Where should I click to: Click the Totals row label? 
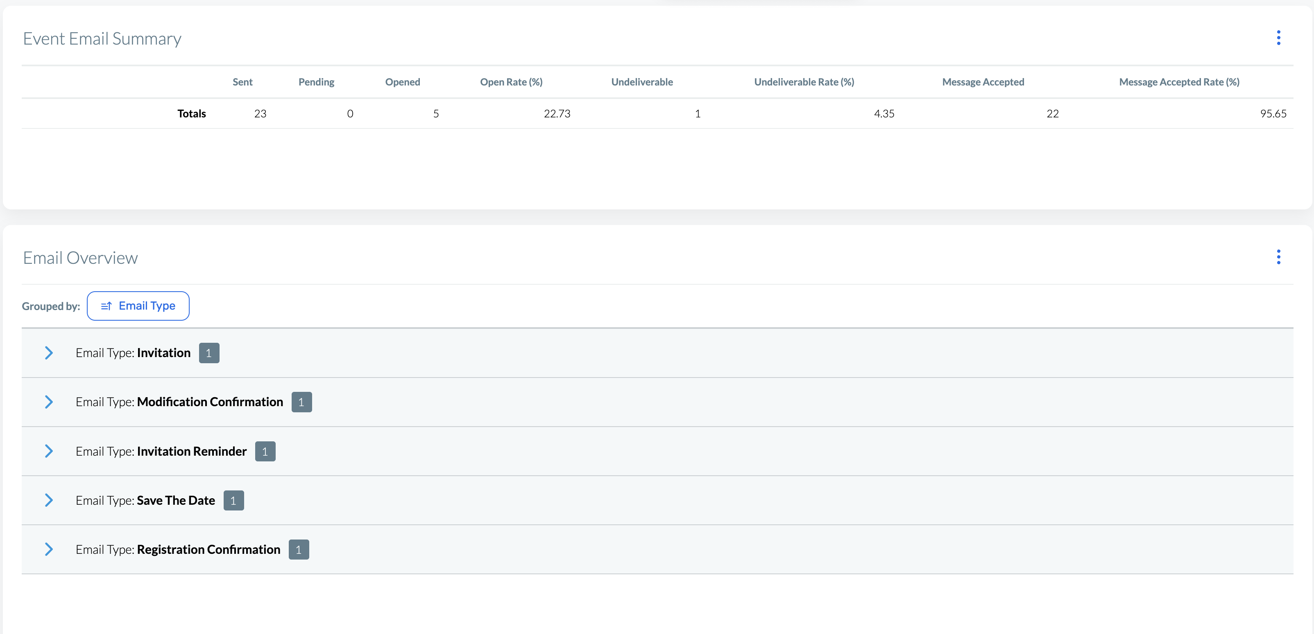pos(192,114)
